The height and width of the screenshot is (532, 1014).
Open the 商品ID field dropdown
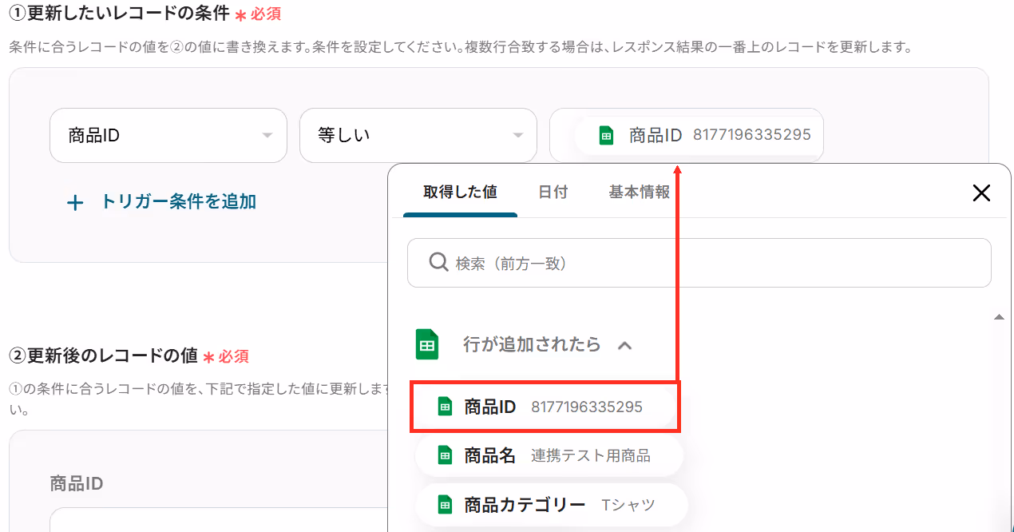(168, 136)
